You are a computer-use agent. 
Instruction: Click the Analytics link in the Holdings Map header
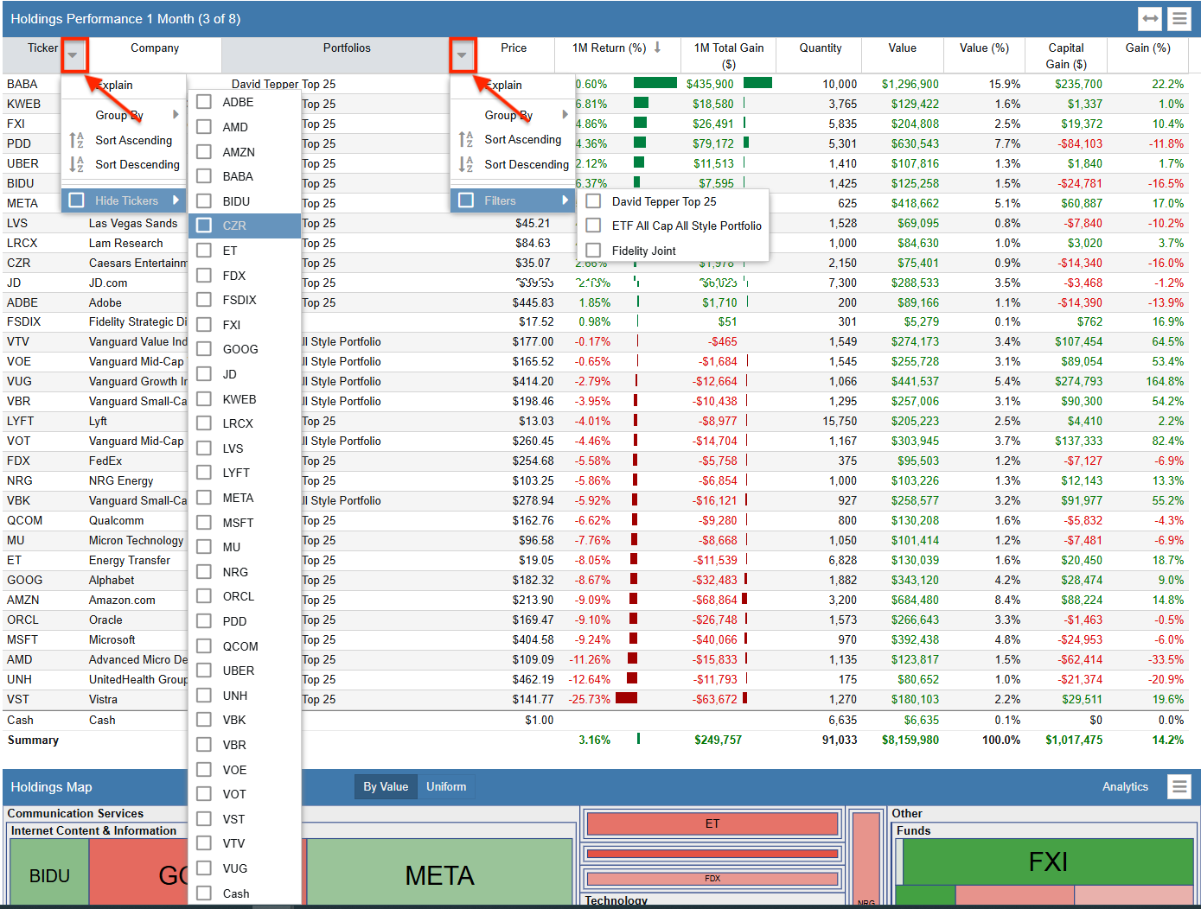1125,787
